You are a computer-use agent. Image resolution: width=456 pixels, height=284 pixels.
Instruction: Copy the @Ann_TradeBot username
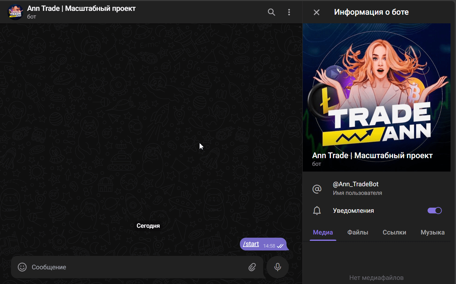point(355,184)
